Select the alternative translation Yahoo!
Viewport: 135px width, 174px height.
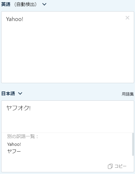pos(14,144)
